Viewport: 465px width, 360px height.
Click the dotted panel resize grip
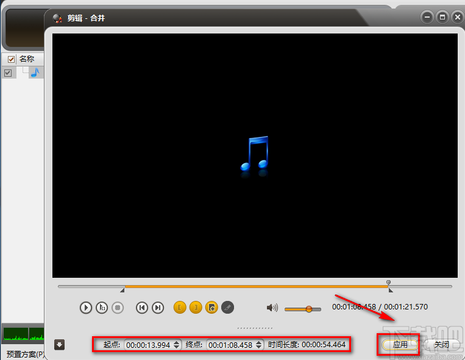(x=255, y=328)
